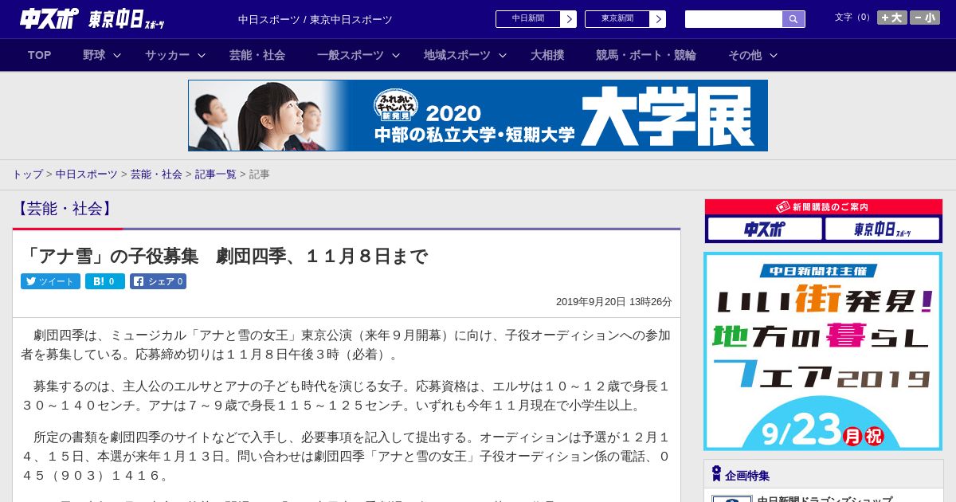The width and height of the screenshot is (956, 502).
Task: Go to トップ in breadcrumb
Action: click(x=27, y=174)
